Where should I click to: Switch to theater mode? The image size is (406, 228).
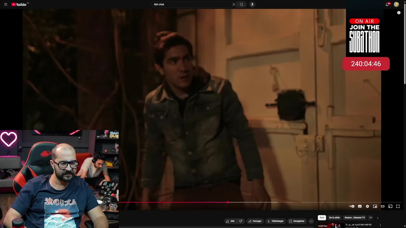[383, 206]
